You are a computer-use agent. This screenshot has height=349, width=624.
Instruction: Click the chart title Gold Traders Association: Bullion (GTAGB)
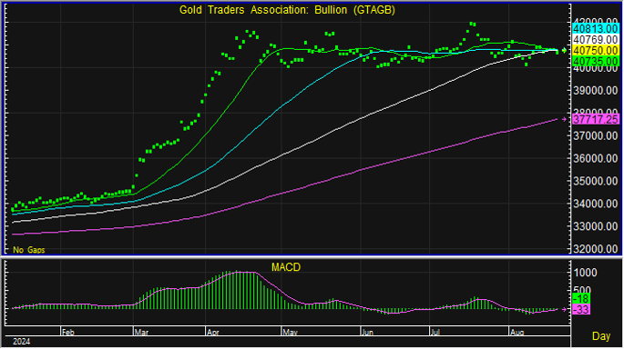click(x=287, y=10)
